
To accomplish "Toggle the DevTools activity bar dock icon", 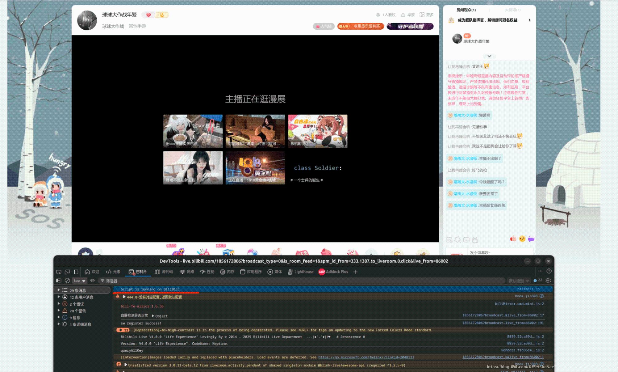I will tap(76, 272).
